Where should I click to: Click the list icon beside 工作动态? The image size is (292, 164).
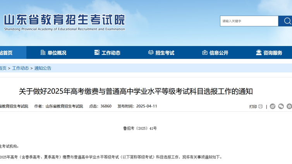click(x=97, y=53)
